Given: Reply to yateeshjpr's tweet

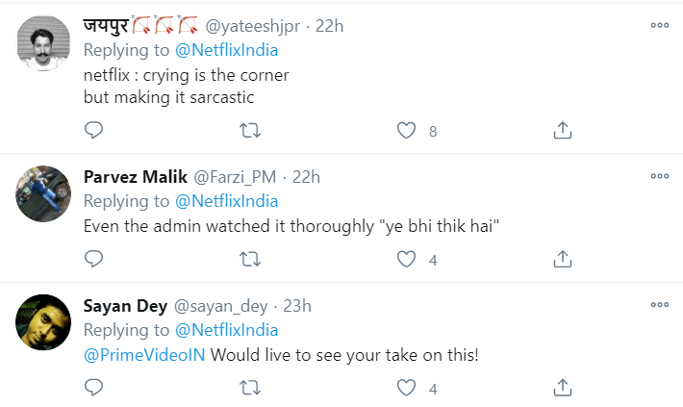Looking at the screenshot, I should pos(93,130).
